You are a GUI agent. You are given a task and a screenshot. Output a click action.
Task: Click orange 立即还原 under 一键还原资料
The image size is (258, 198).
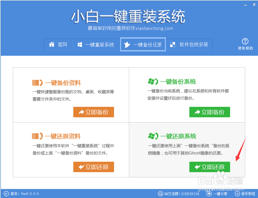(x=94, y=167)
